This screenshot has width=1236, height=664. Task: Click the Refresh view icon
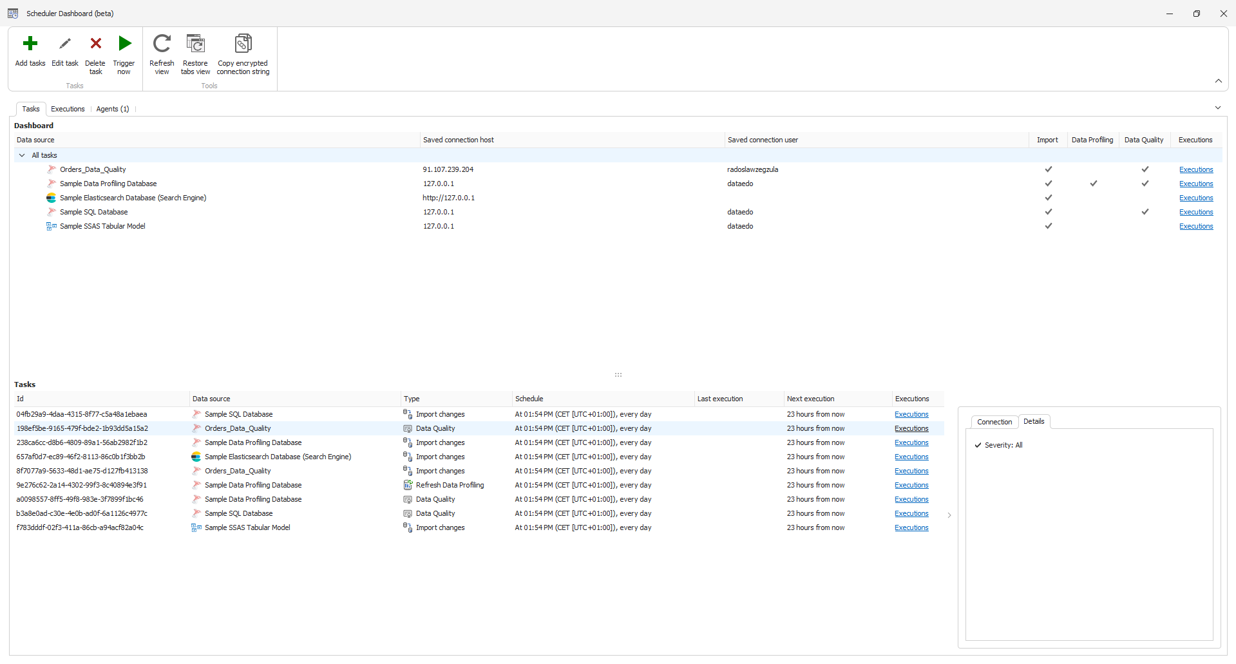(162, 43)
